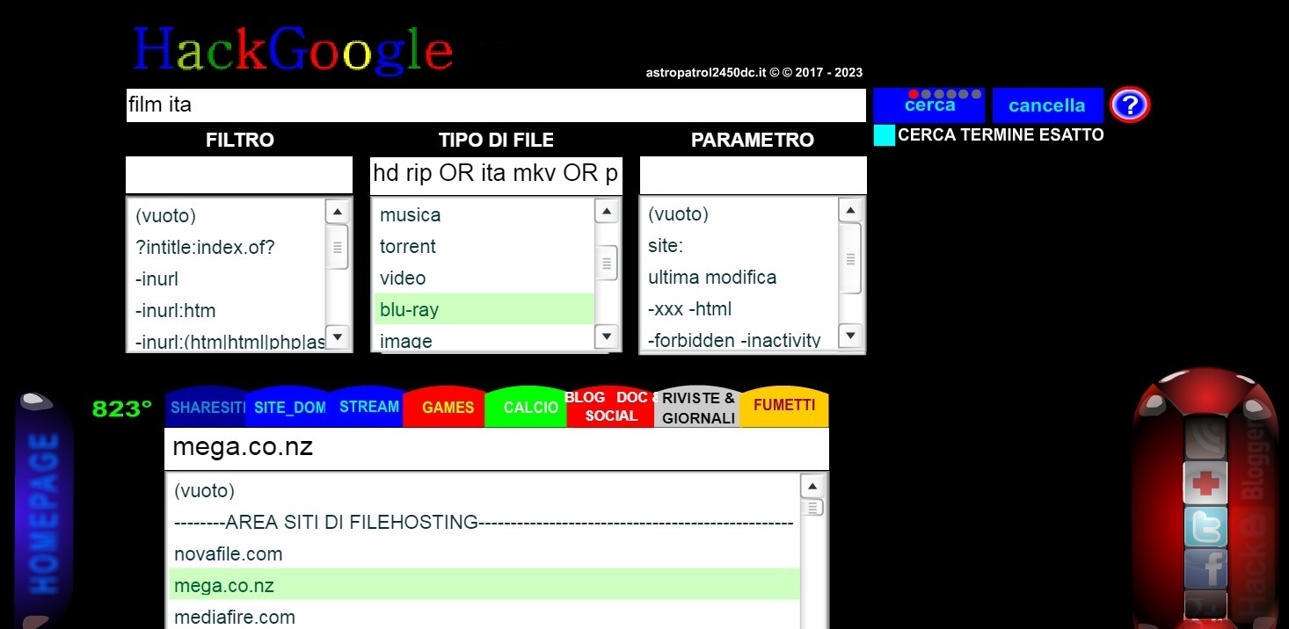Image resolution: width=1289 pixels, height=629 pixels.
Task: Choose '-xxx -html' in PARAMETRO list
Action: [740, 309]
